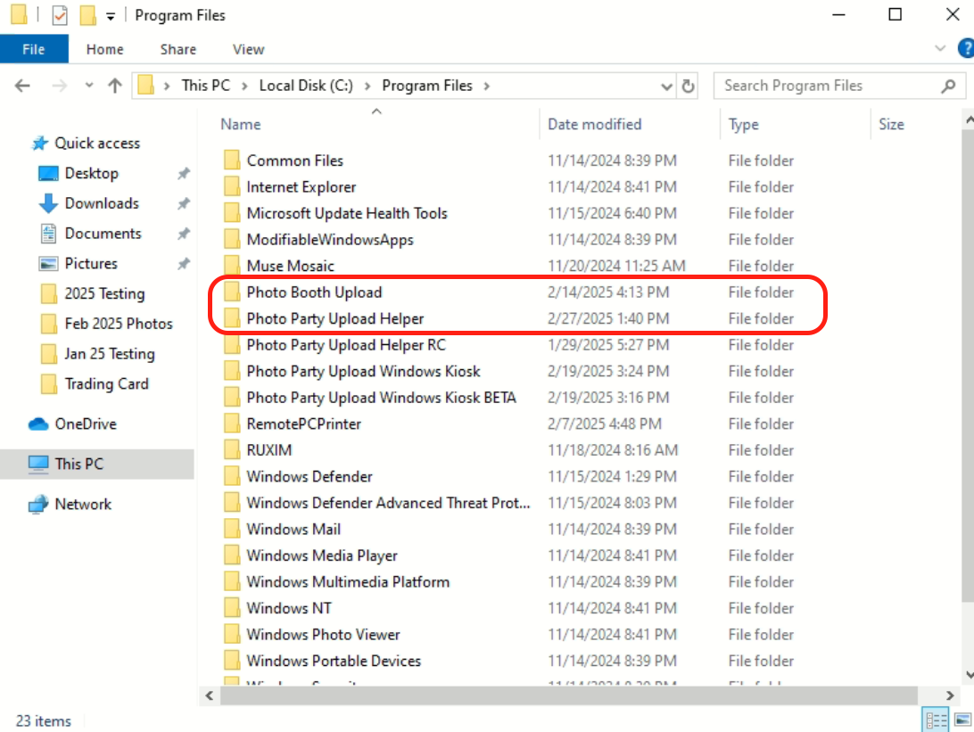Select the Photo Party Upload Helper RC folder
The width and height of the screenshot is (974, 732).
[x=346, y=345]
